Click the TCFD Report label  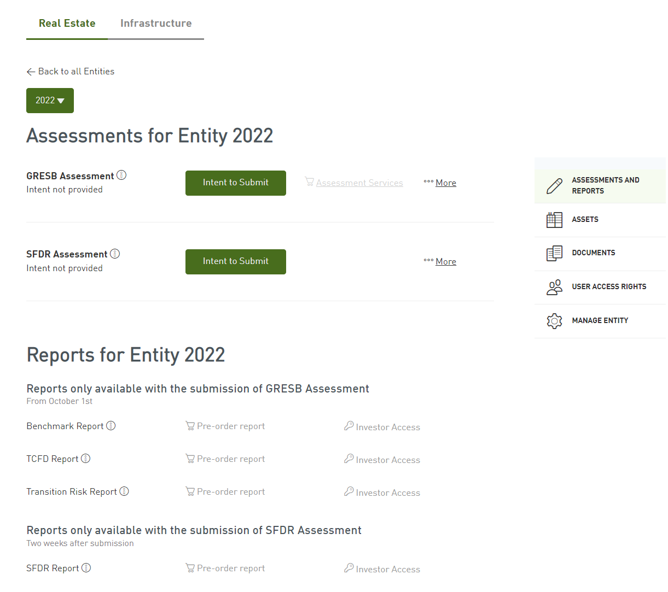53,459
